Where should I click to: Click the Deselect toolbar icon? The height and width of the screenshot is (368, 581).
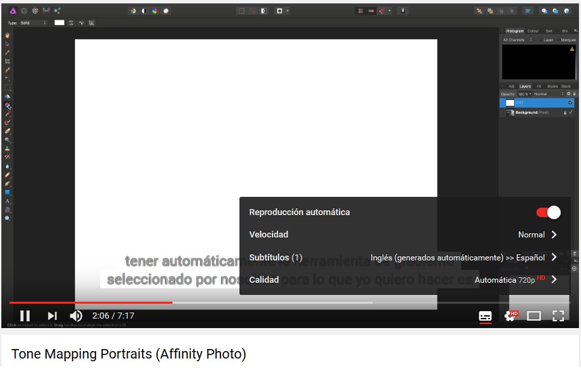point(252,11)
